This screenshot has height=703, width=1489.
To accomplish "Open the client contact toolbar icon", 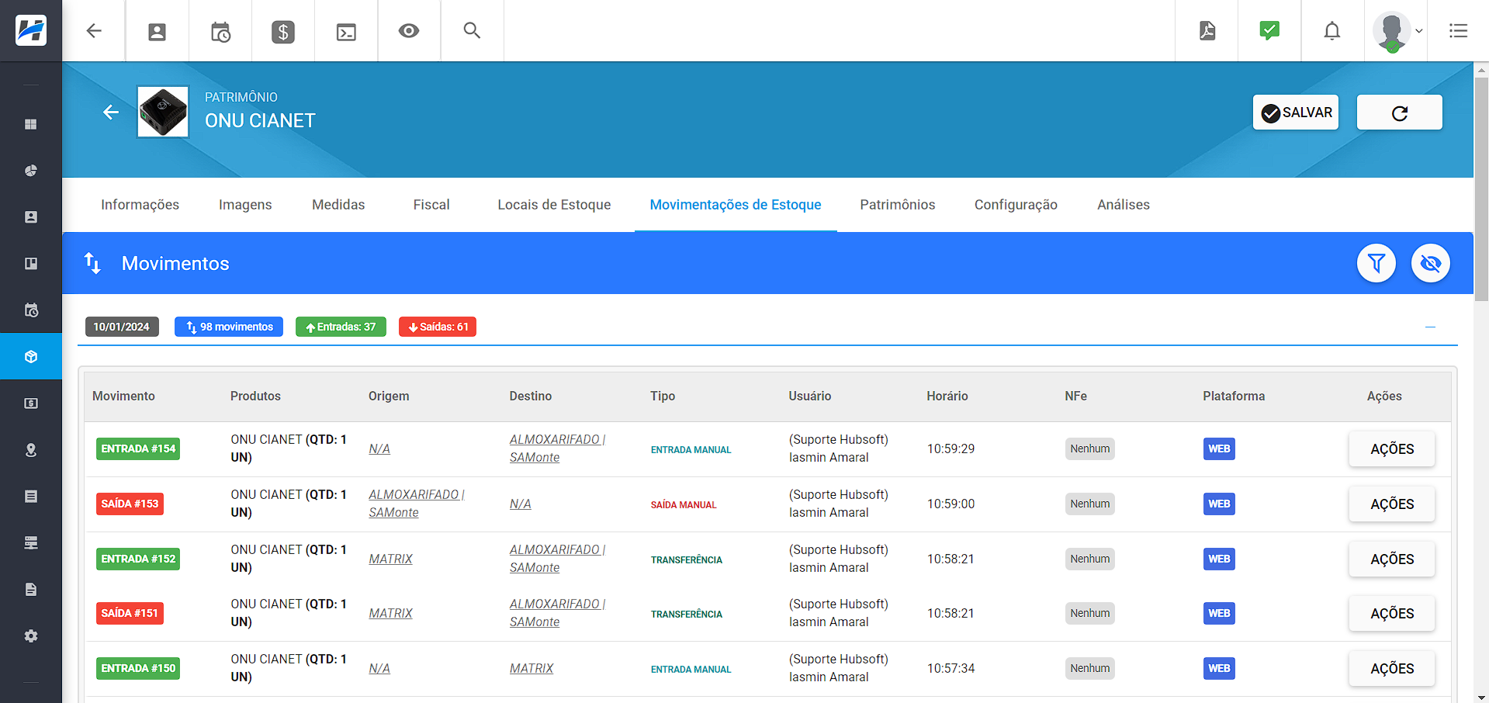I will click(x=158, y=32).
